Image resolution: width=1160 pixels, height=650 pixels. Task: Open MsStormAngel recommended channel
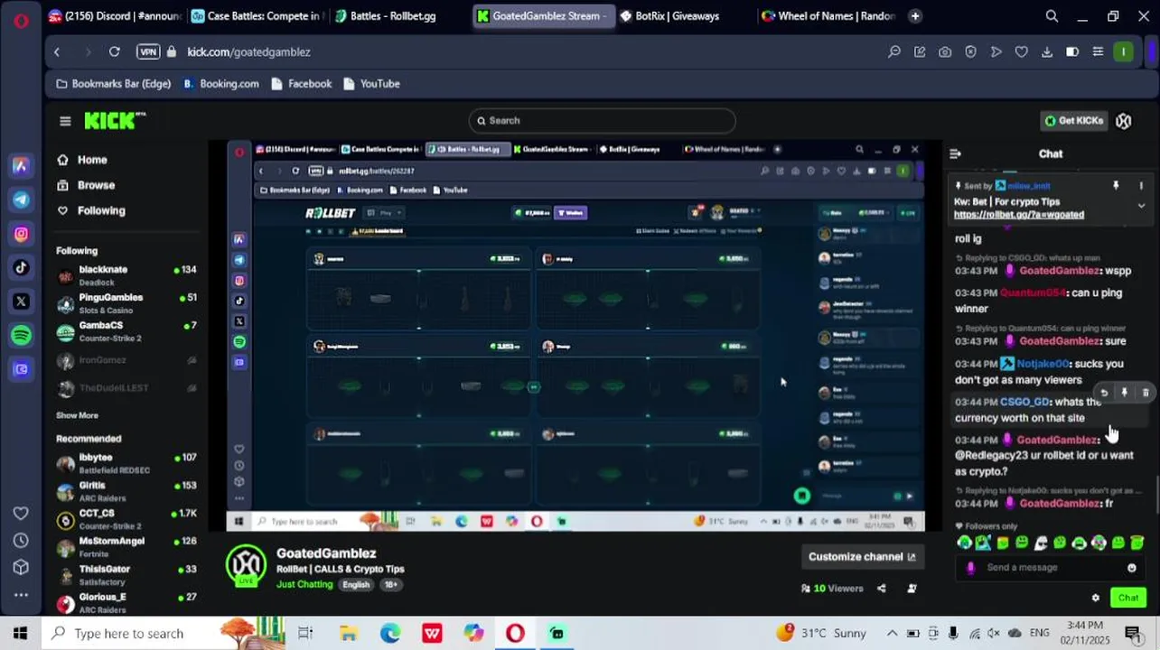[x=126, y=547]
